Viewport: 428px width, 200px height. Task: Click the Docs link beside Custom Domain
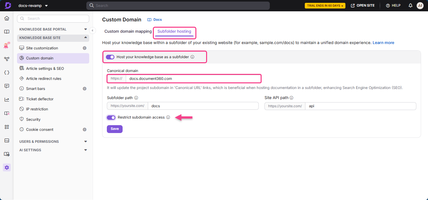click(x=155, y=19)
